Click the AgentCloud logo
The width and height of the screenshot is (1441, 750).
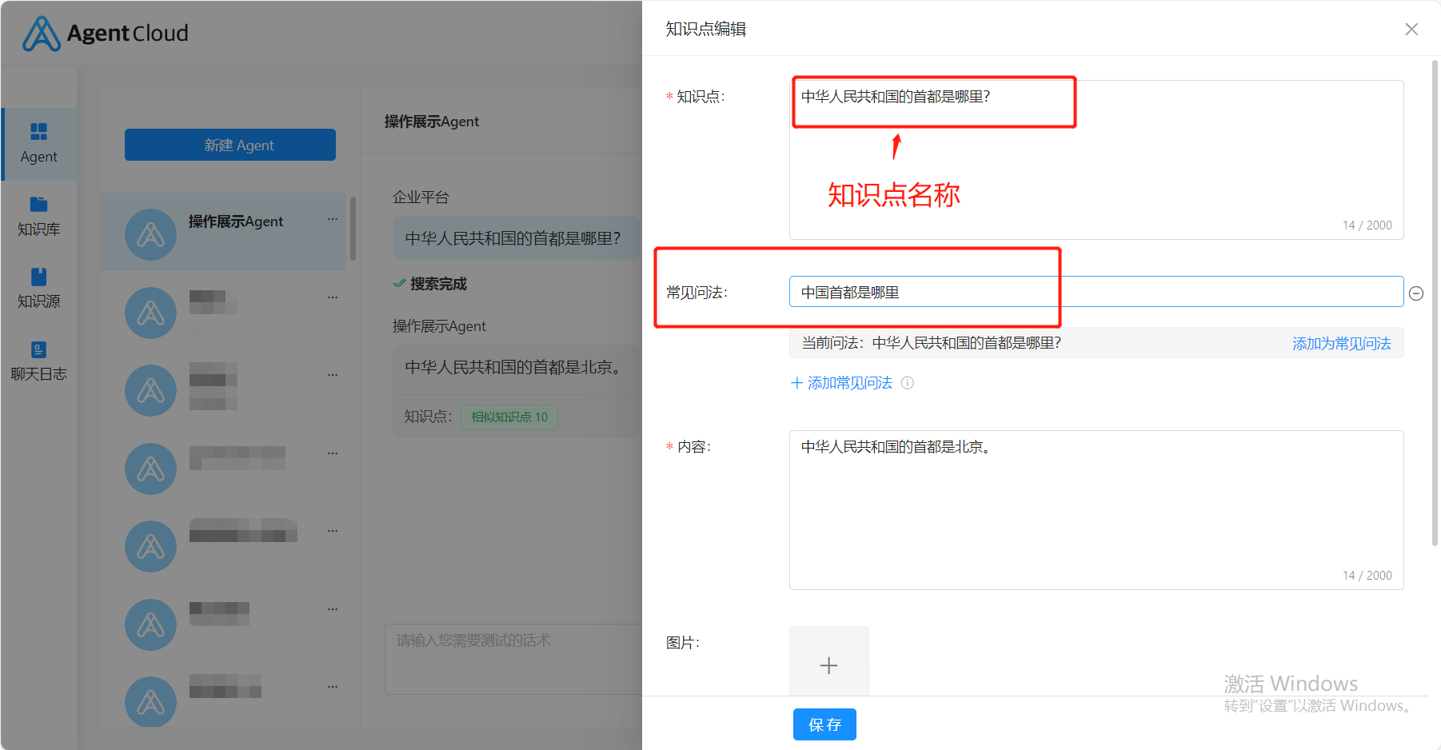tap(106, 34)
